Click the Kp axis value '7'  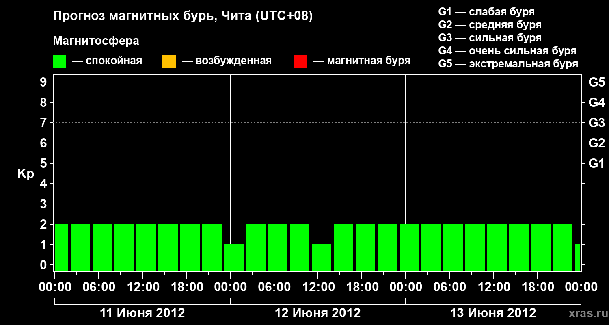point(44,123)
